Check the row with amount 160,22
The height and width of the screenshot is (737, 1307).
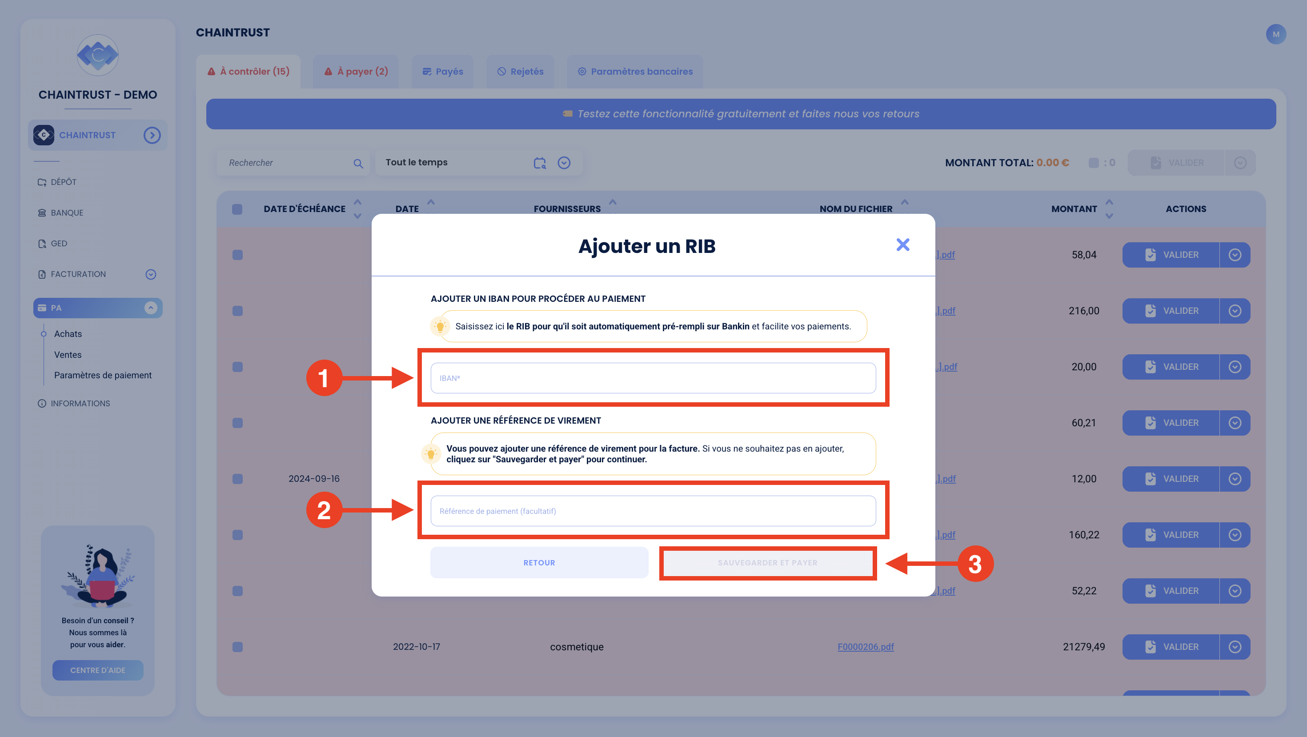[x=237, y=535]
